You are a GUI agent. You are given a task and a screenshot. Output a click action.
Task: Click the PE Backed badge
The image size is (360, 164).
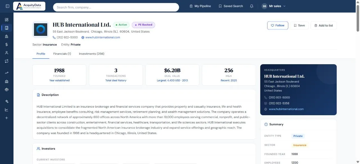143,25
